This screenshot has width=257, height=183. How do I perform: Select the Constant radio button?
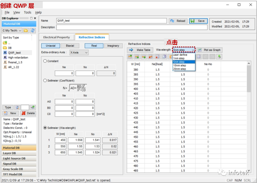45,61
